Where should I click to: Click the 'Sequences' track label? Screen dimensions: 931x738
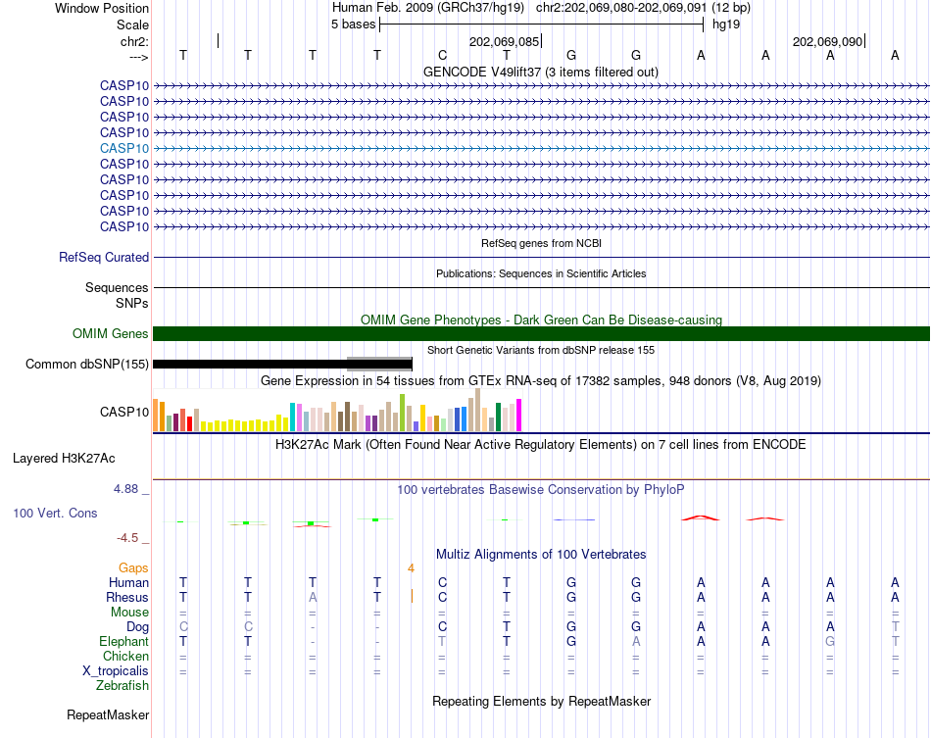pos(117,288)
